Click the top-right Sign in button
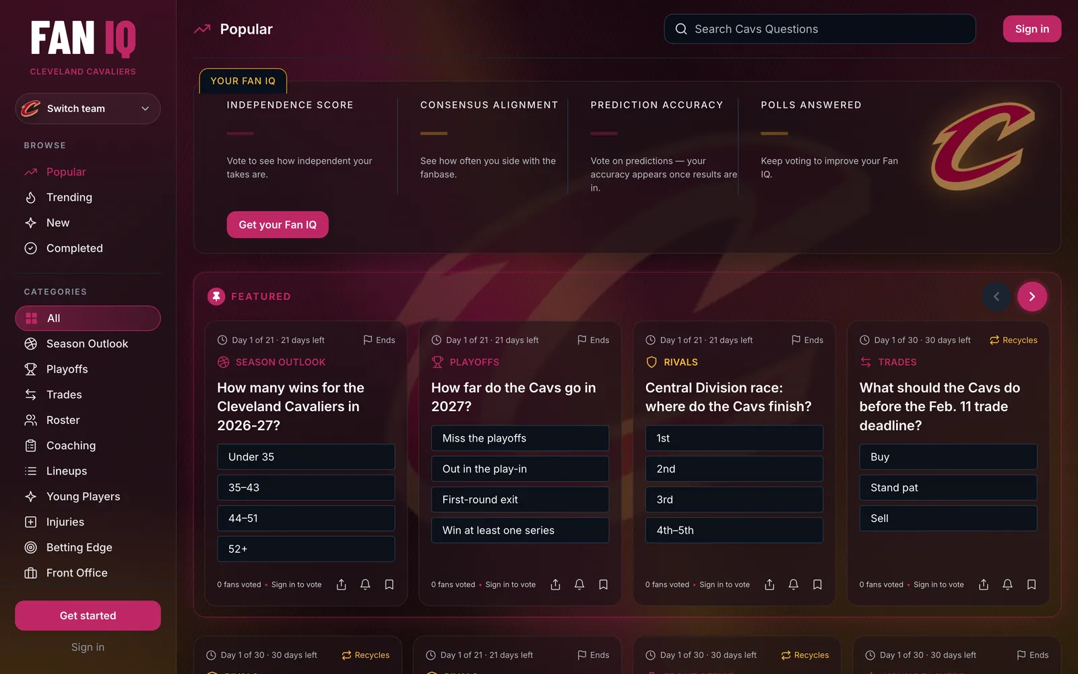1078x674 pixels. pyautogui.click(x=1032, y=29)
